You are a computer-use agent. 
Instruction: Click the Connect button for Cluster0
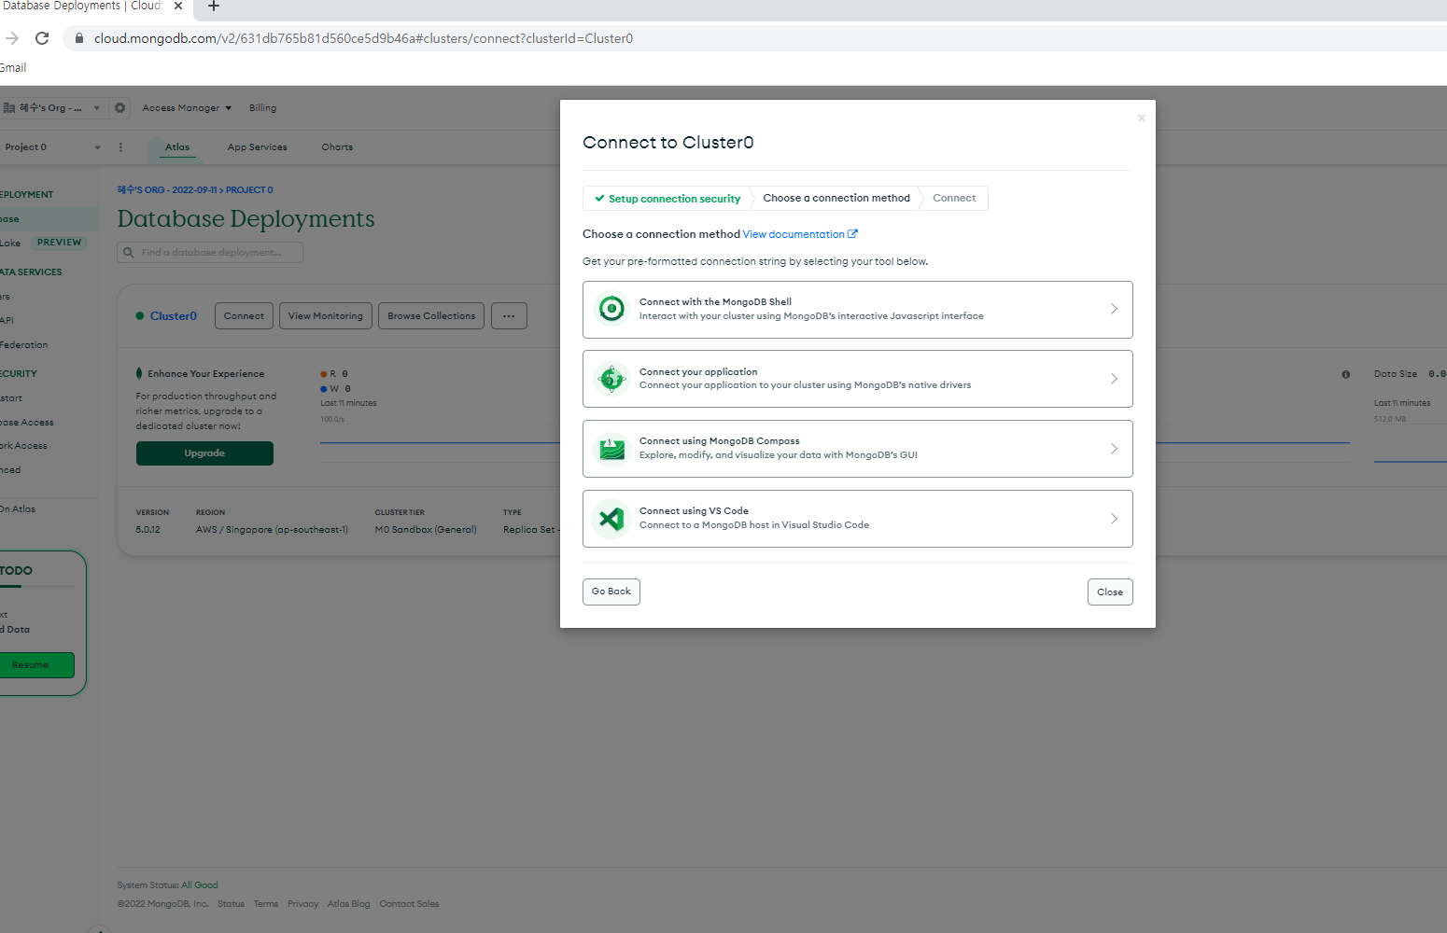244,316
